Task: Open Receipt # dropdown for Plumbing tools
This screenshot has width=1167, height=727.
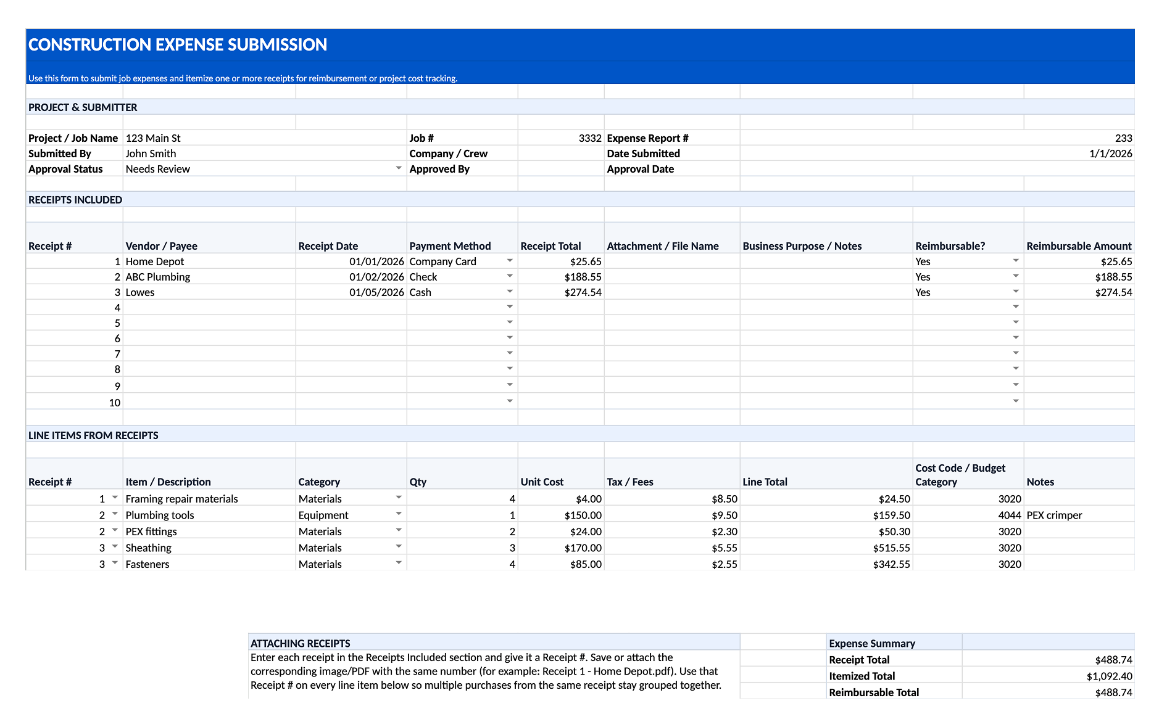Action: pyautogui.click(x=115, y=514)
